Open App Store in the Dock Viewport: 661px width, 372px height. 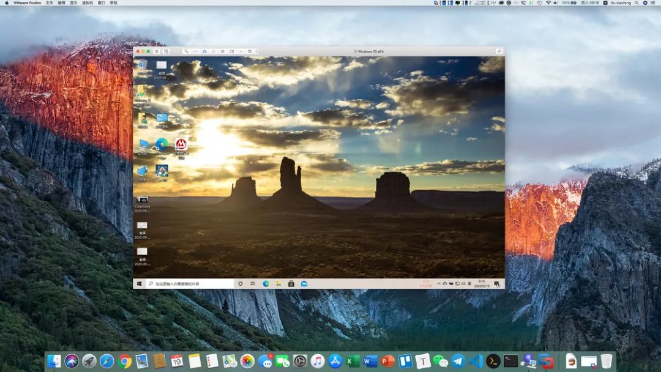coord(335,361)
